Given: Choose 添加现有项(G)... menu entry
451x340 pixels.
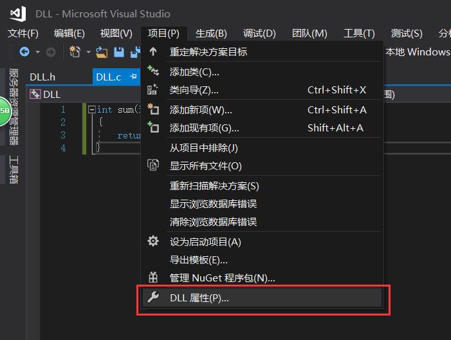Looking at the screenshot, I should [x=262, y=128].
